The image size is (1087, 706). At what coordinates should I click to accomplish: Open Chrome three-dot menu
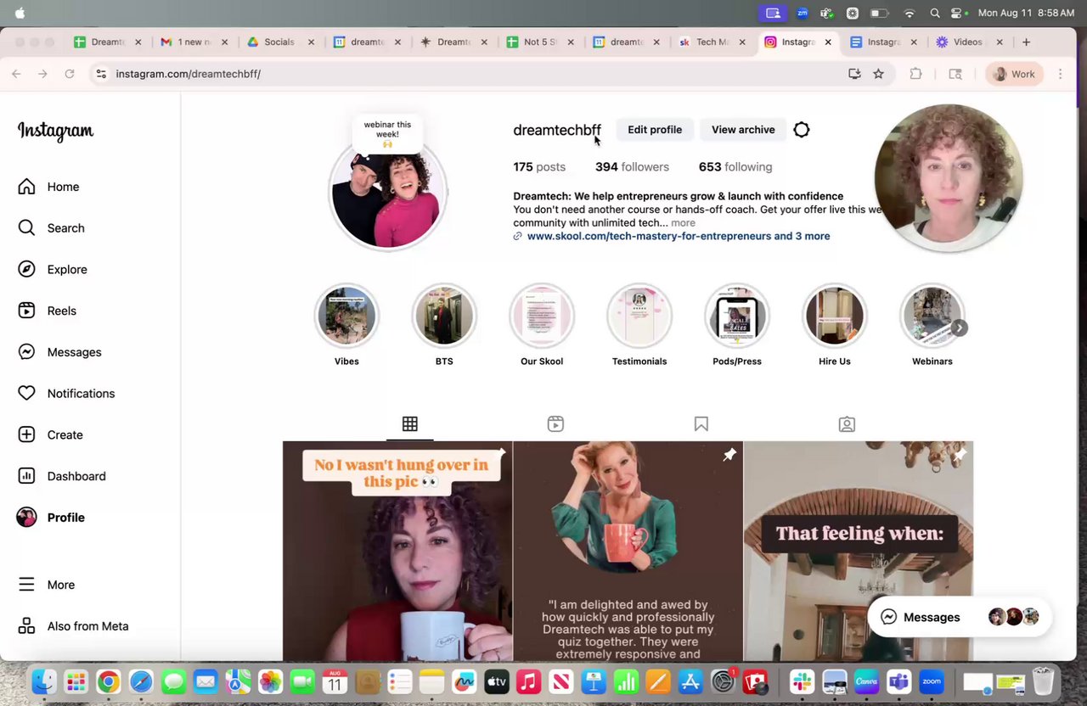(1060, 74)
